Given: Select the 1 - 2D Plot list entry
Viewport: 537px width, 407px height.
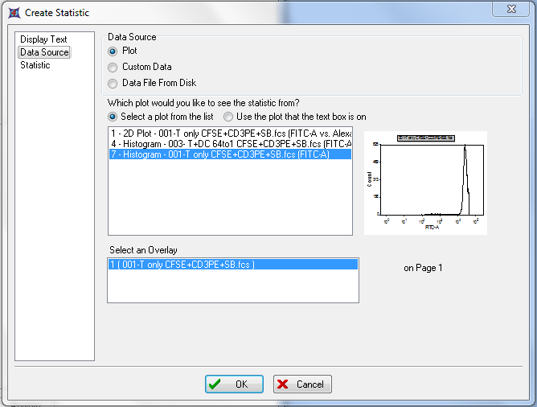Looking at the screenshot, I should (231, 134).
